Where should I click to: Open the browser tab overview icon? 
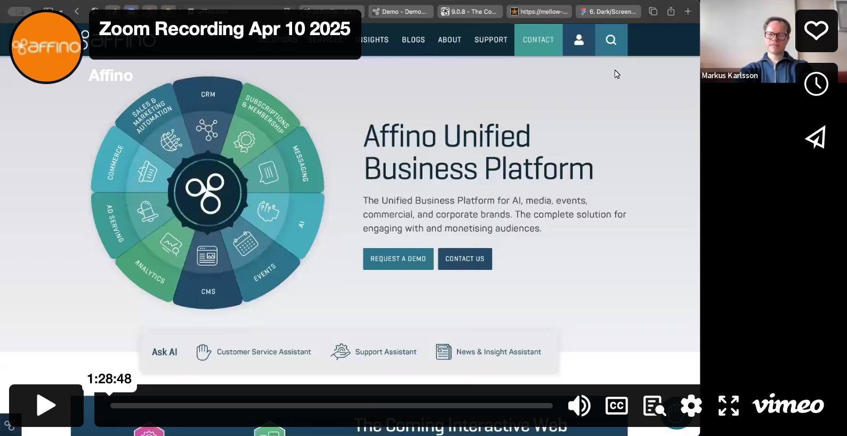pyautogui.click(x=653, y=11)
